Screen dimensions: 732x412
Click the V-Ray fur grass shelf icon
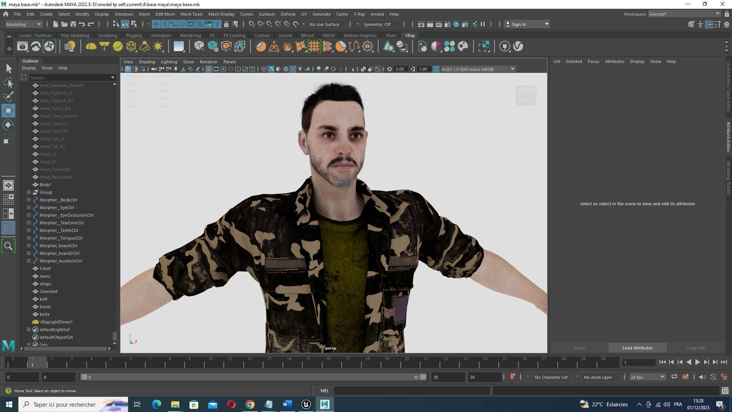tap(287, 47)
